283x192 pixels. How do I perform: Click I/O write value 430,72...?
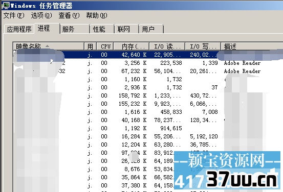[x=203, y=95]
